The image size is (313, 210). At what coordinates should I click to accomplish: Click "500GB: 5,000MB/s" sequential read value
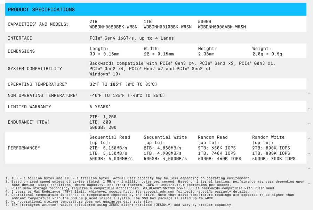point(111,159)
